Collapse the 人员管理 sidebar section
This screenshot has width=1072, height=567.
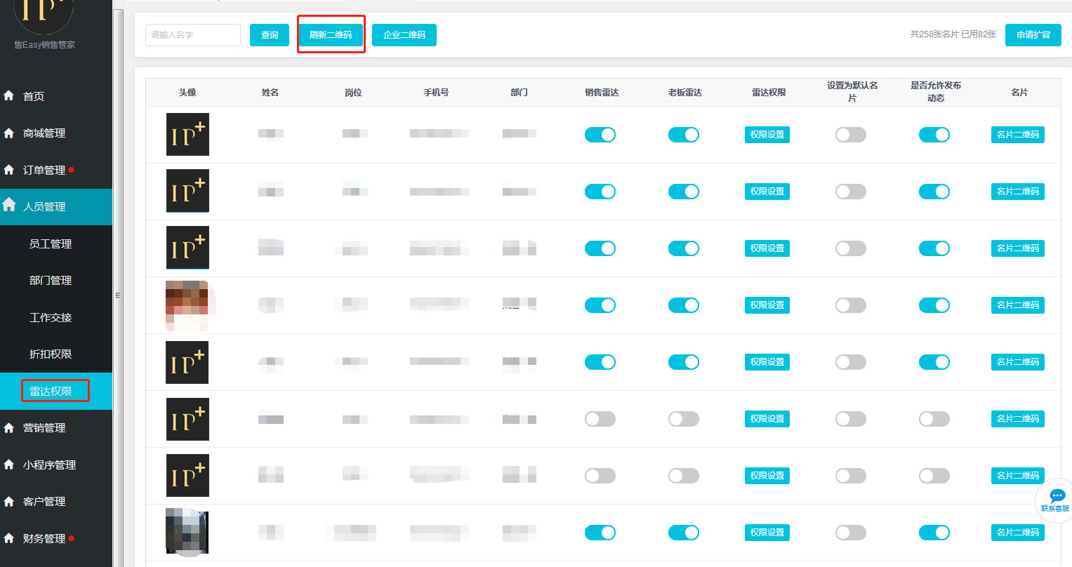(44, 207)
